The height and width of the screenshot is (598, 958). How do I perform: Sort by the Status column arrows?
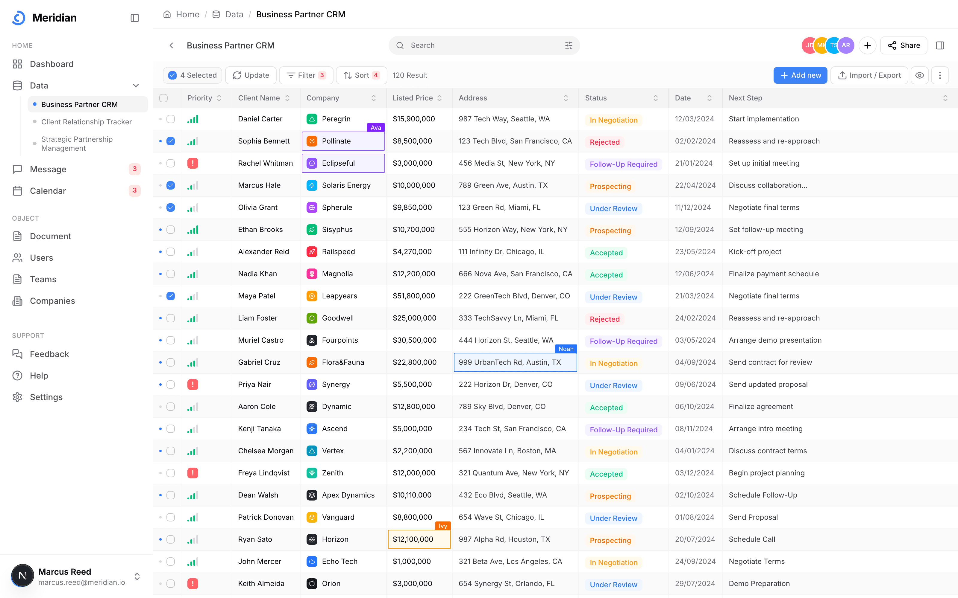click(x=656, y=98)
